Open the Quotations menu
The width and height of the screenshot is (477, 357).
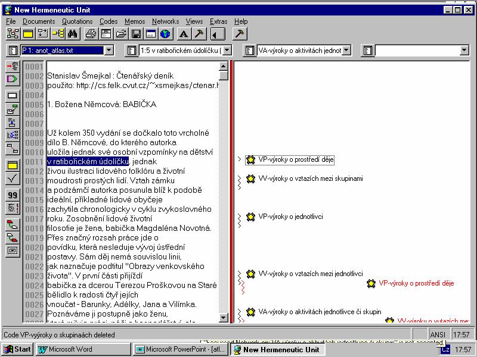pyautogui.click(x=78, y=21)
